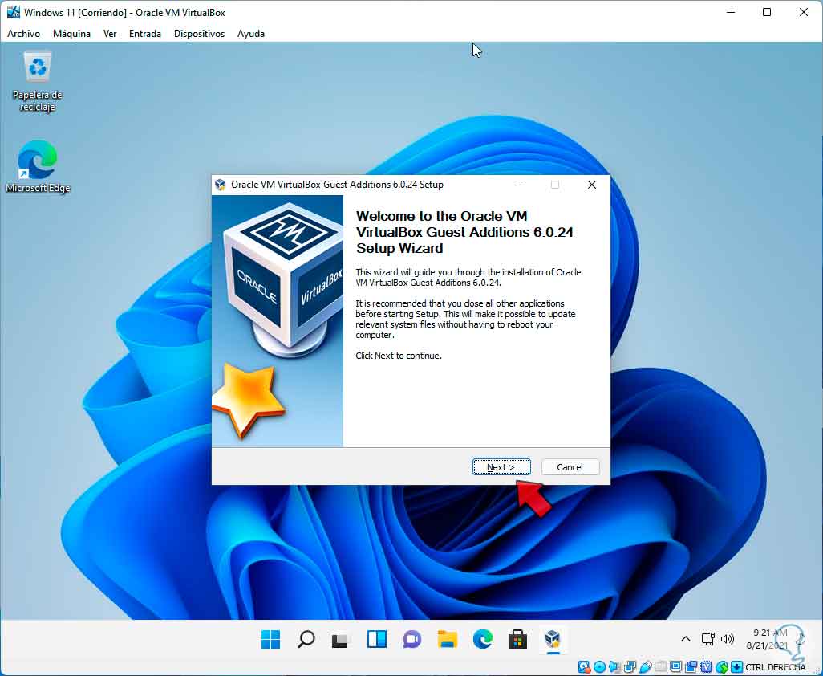Screen dimensions: 823x676
Task: Open File Explorer from taskbar
Action: pyautogui.click(x=447, y=639)
